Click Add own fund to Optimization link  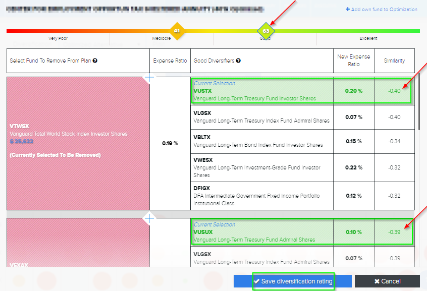(x=382, y=10)
